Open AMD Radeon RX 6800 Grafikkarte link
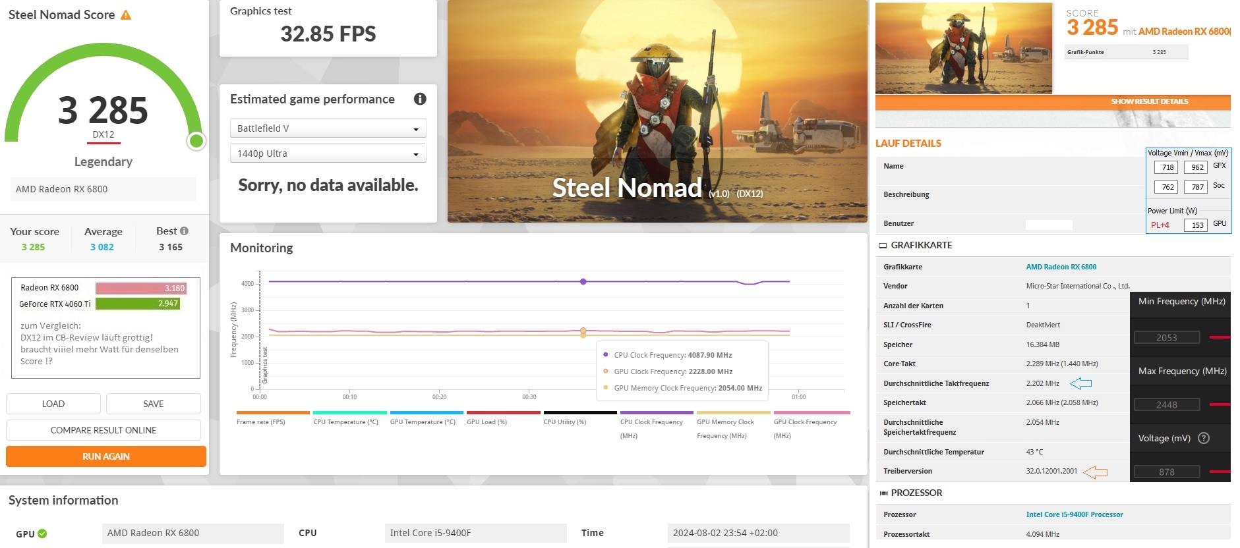The height and width of the screenshot is (548, 1240). (x=1061, y=267)
